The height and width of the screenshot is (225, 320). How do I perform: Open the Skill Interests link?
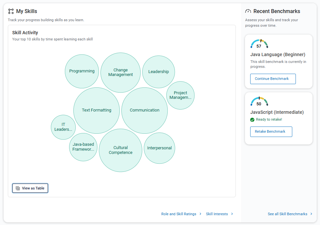point(217,214)
